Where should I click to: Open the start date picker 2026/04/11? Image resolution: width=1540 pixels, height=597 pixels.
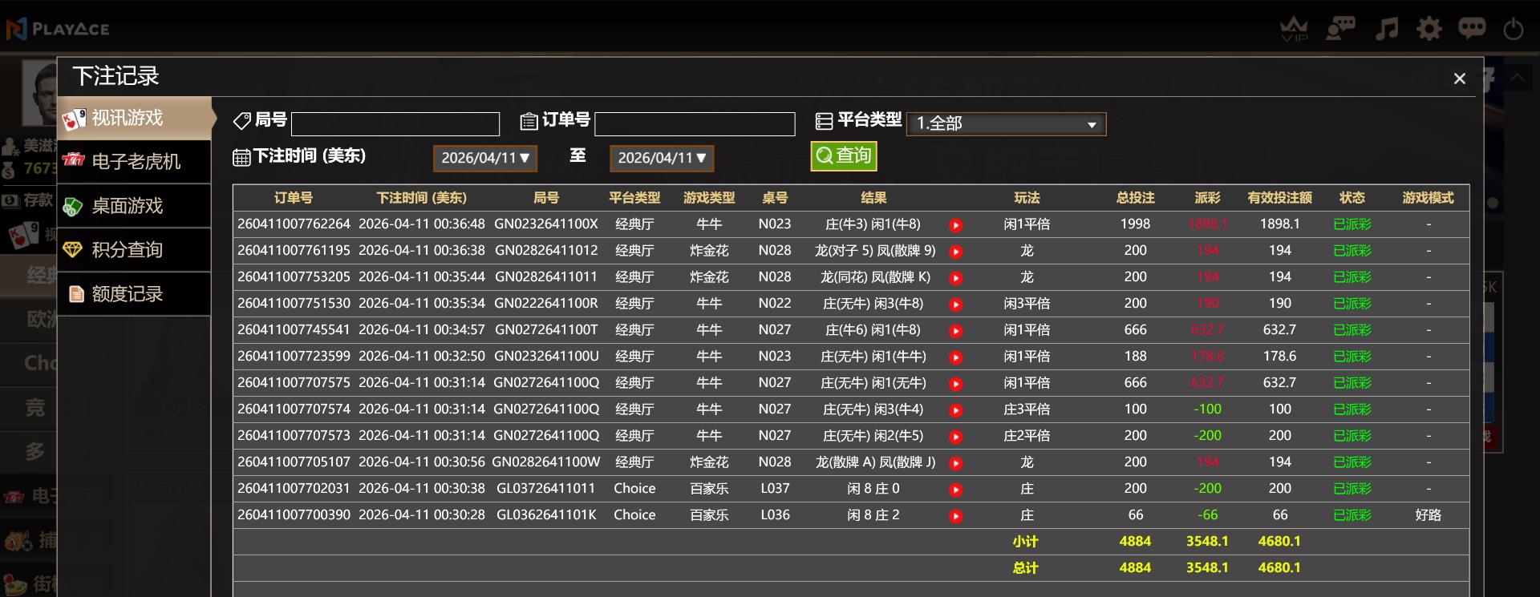point(485,158)
